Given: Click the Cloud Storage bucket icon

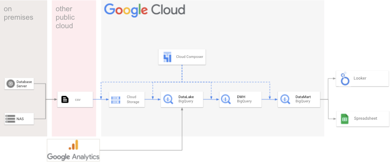Looking at the screenshot, I should (116, 99).
